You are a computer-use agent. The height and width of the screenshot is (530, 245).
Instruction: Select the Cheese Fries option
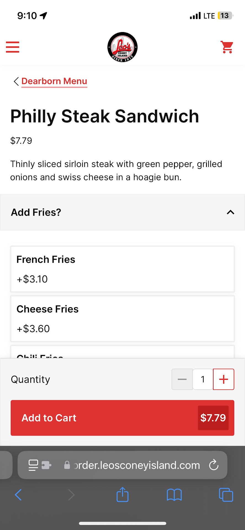point(122,319)
